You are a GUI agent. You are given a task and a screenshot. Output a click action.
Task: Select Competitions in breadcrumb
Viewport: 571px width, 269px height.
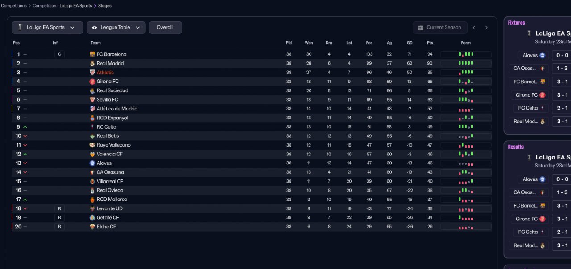14,6
